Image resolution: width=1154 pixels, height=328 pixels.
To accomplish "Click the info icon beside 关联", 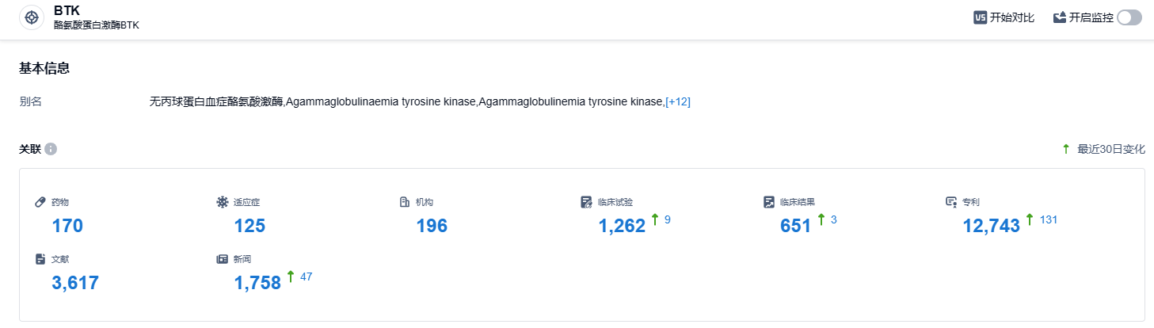I will coord(51,149).
